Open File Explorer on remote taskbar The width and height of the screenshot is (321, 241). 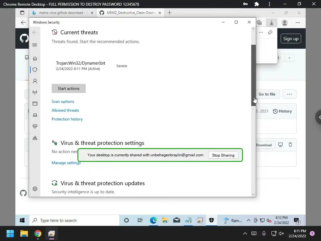(165, 220)
